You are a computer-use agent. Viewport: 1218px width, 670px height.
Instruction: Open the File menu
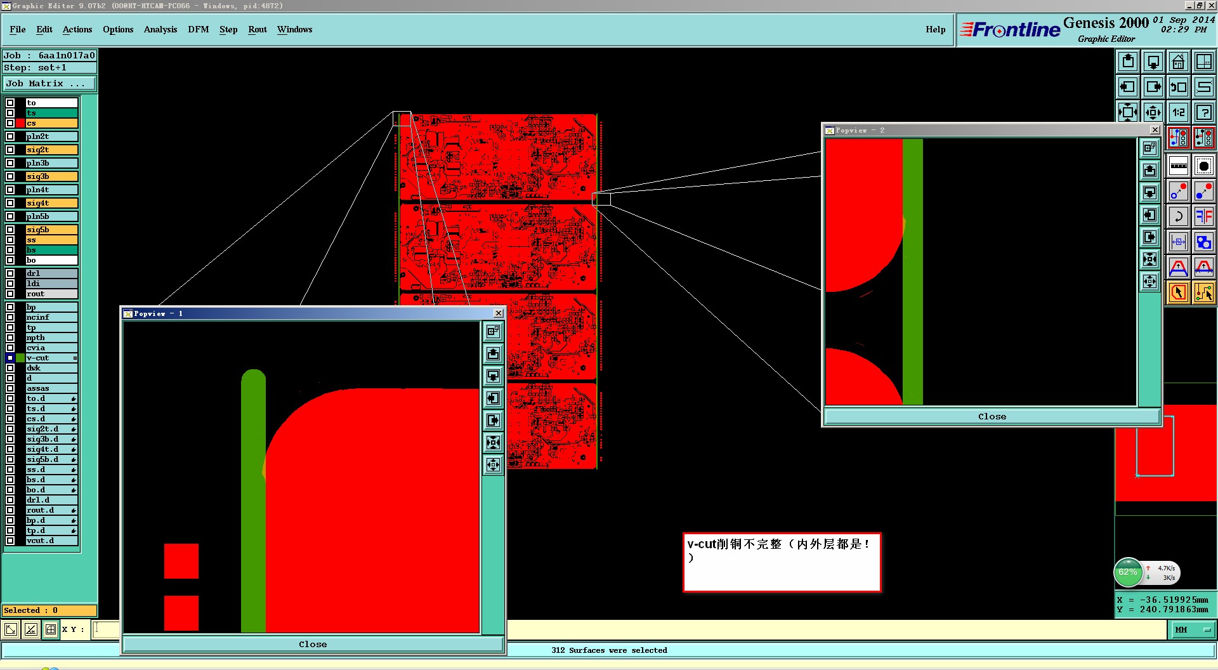click(18, 29)
